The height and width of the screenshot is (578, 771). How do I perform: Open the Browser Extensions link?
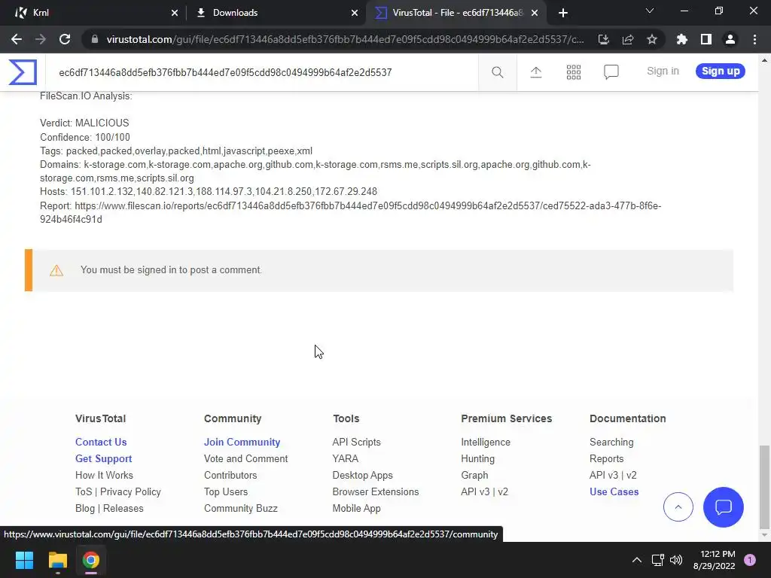click(x=376, y=491)
